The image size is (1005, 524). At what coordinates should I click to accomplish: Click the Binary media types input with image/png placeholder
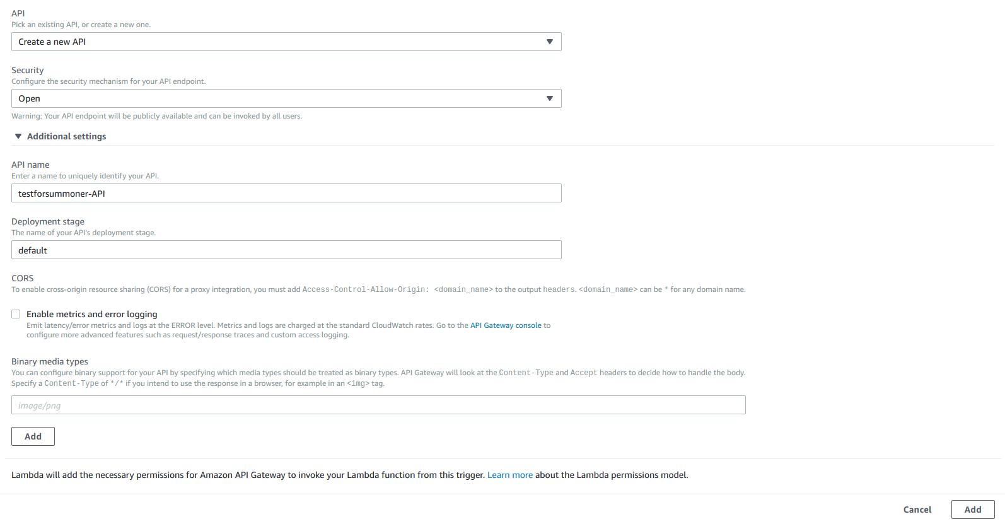pyautogui.click(x=378, y=405)
